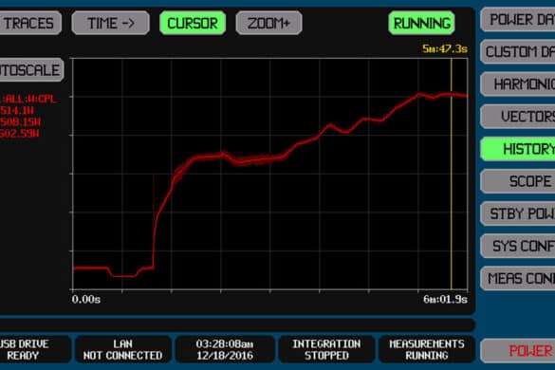This screenshot has width=555, height=370.
Task: Switch to the HARMONICS view
Action: pos(518,84)
